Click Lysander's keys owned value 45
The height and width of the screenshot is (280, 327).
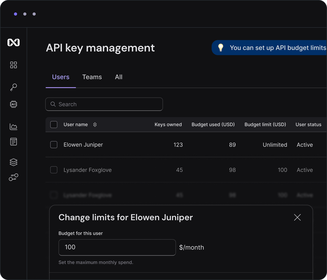(x=180, y=170)
